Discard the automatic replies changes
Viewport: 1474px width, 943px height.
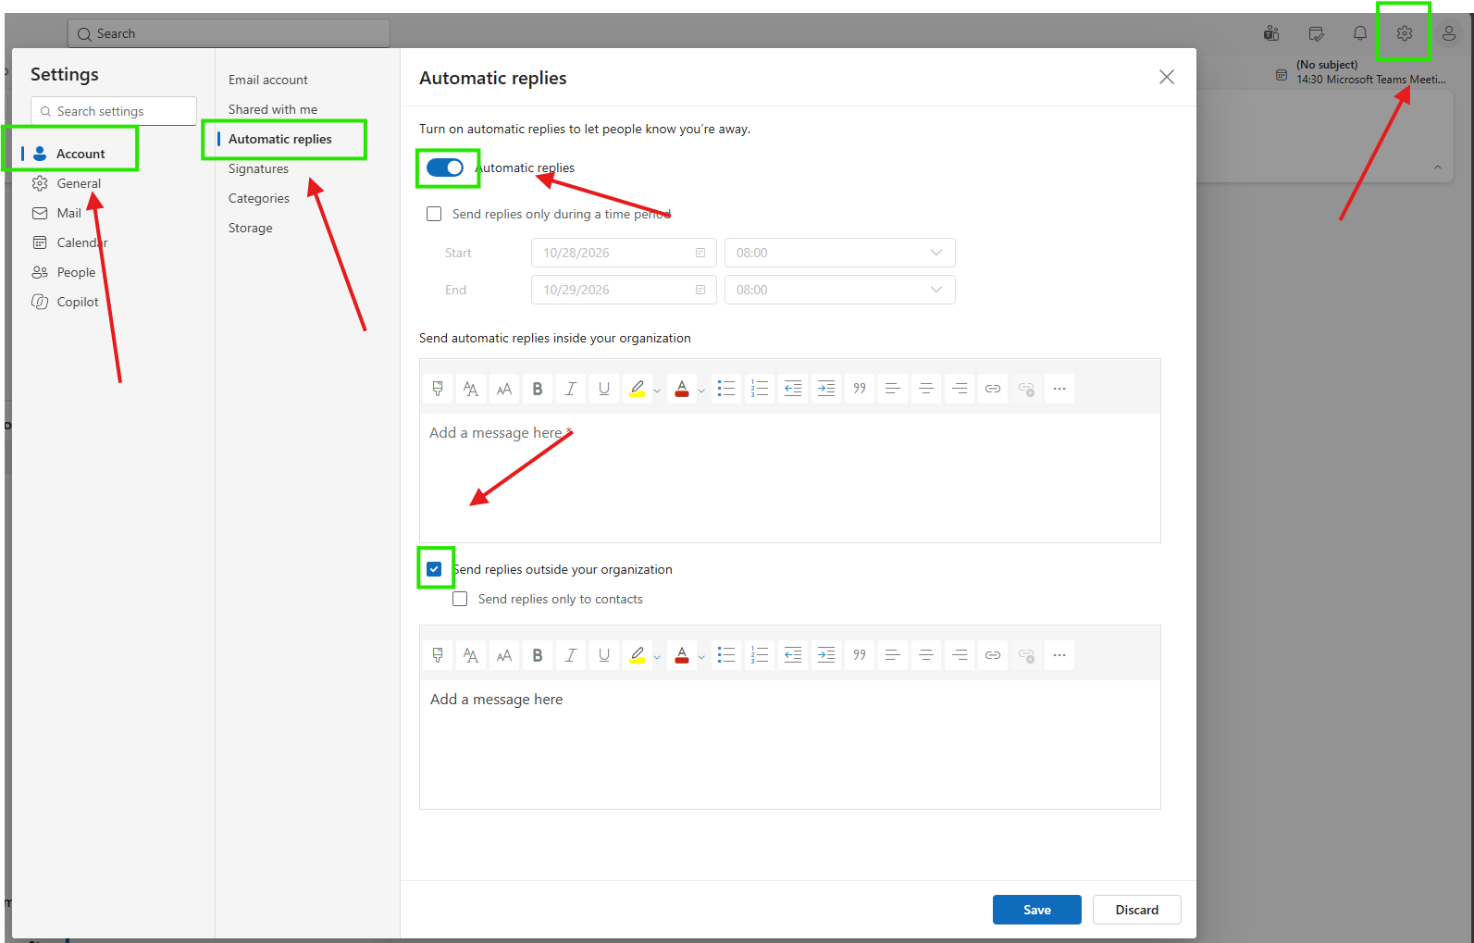pyautogui.click(x=1136, y=910)
